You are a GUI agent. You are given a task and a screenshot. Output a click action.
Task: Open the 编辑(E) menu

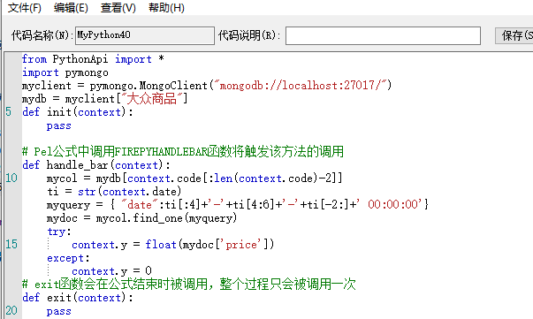tap(71, 7)
